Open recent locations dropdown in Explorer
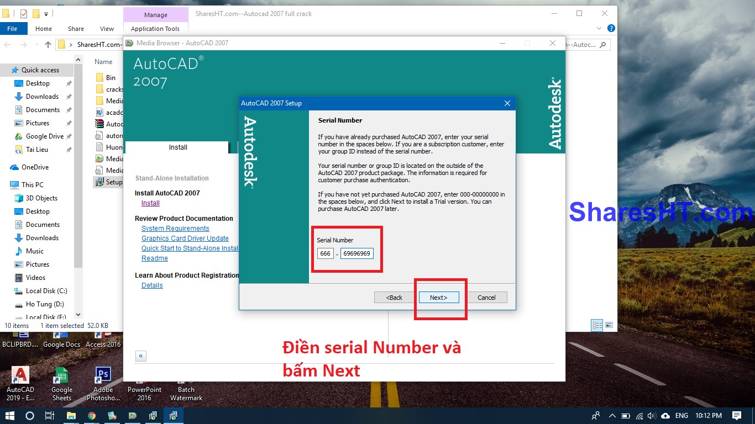Viewport: 755px width, 424px height. (x=36, y=45)
